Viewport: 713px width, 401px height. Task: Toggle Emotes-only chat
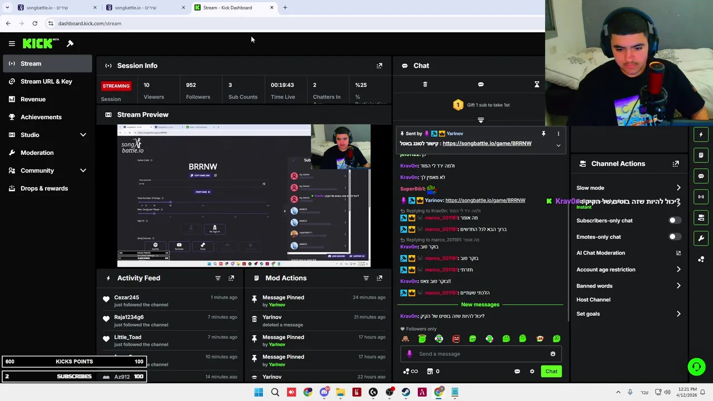click(674, 237)
